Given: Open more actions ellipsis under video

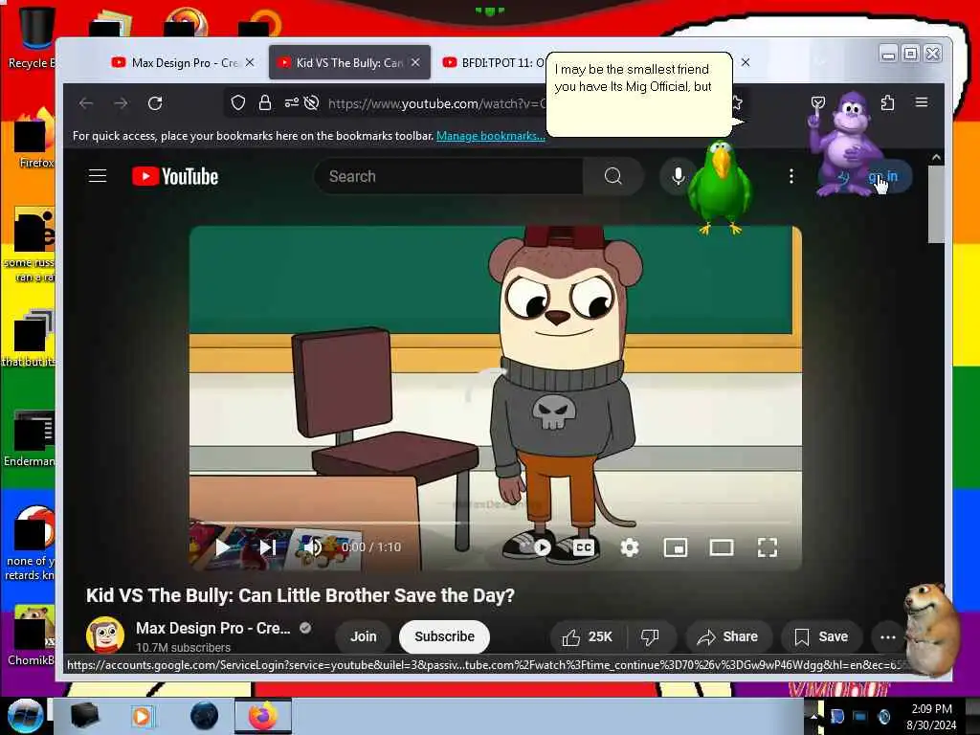Looking at the screenshot, I should click(887, 636).
